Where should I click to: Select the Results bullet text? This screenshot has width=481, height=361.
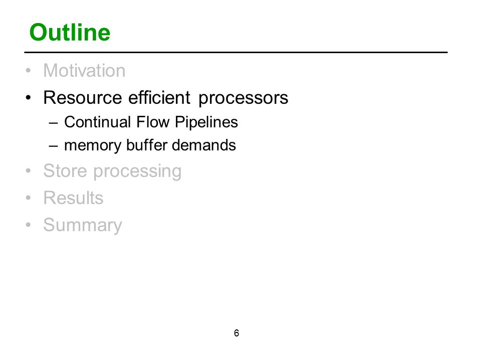coord(73,198)
